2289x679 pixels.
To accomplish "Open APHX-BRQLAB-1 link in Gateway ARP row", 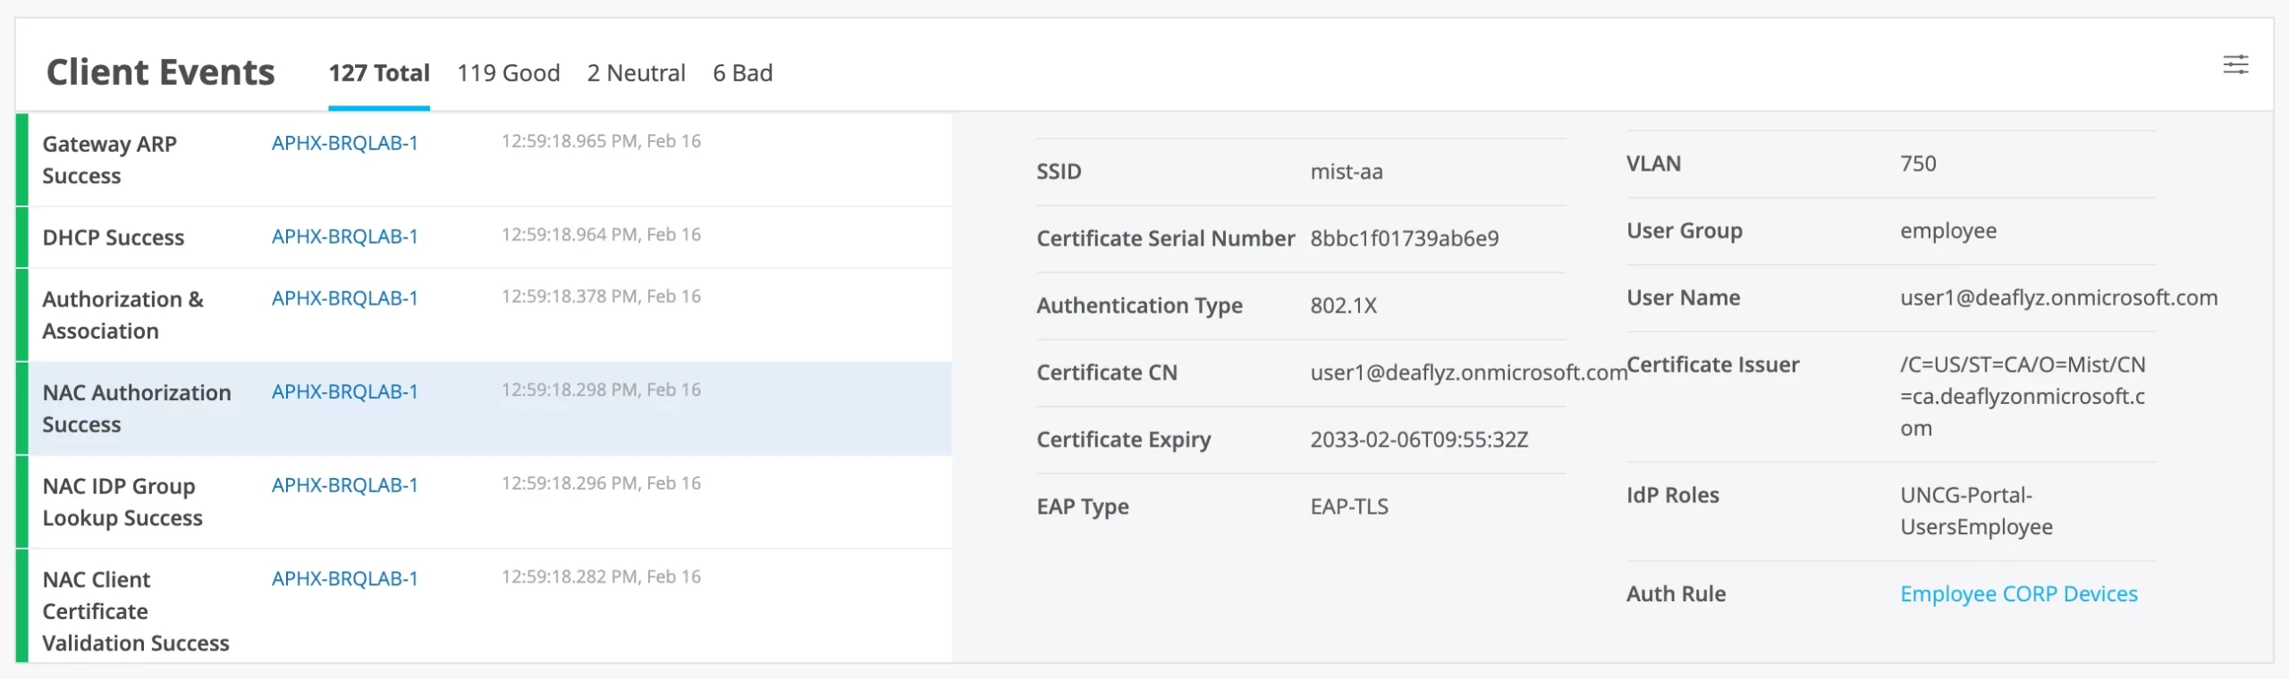I will (x=344, y=143).
